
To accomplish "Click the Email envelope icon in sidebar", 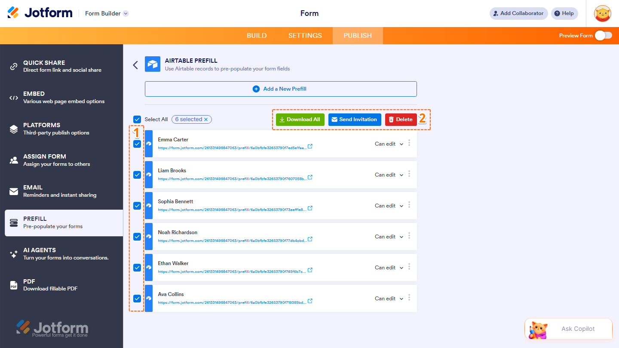I will 14,191.
